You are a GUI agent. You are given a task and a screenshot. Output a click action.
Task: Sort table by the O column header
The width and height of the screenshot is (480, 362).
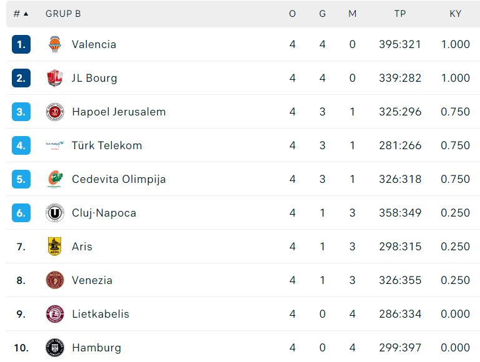(292, 14)
